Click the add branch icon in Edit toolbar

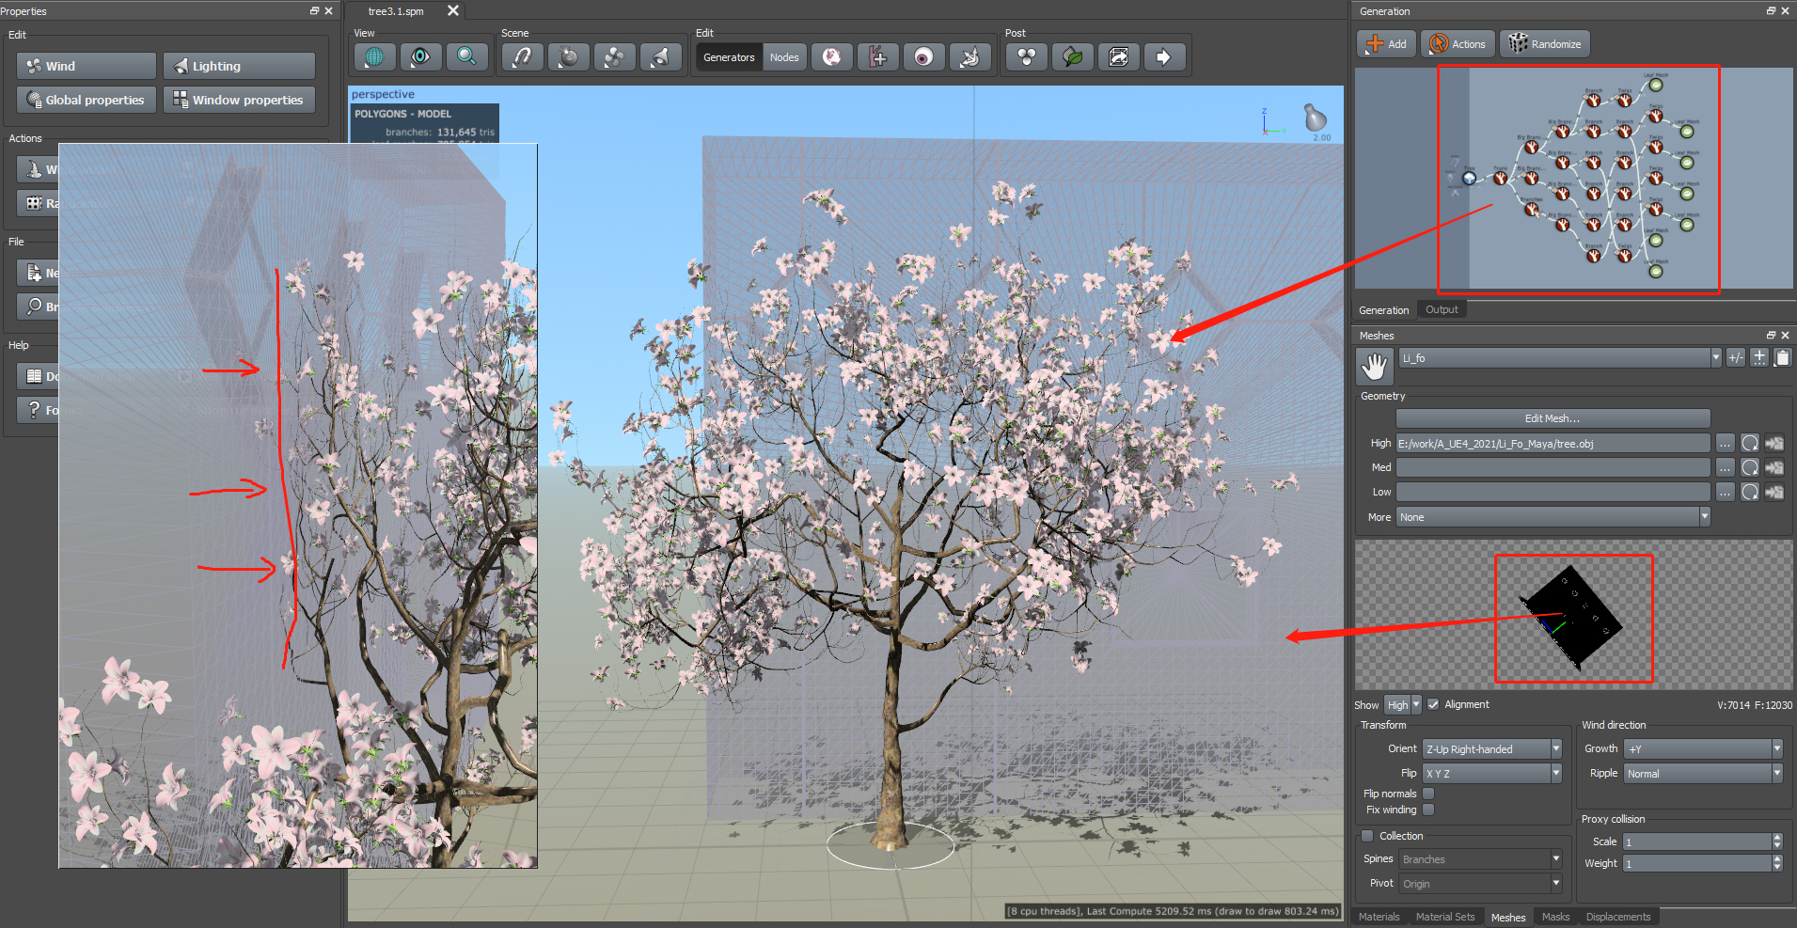click(877, 57)
